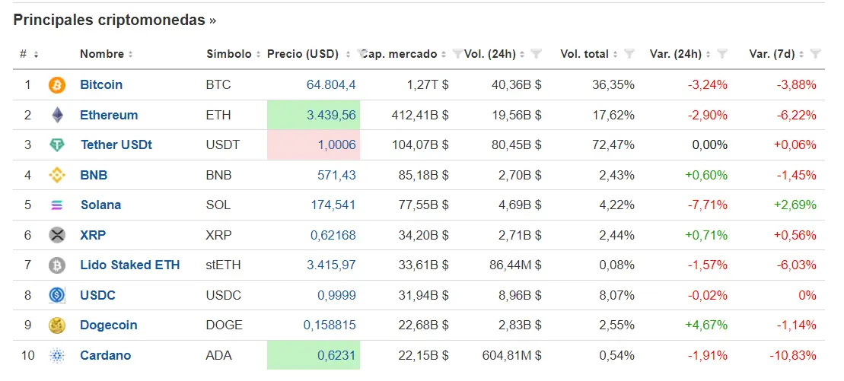Select the Cardano 24h volume 604,81M $
The width and height of the screenshot is (844, 381).
point(512,355)
